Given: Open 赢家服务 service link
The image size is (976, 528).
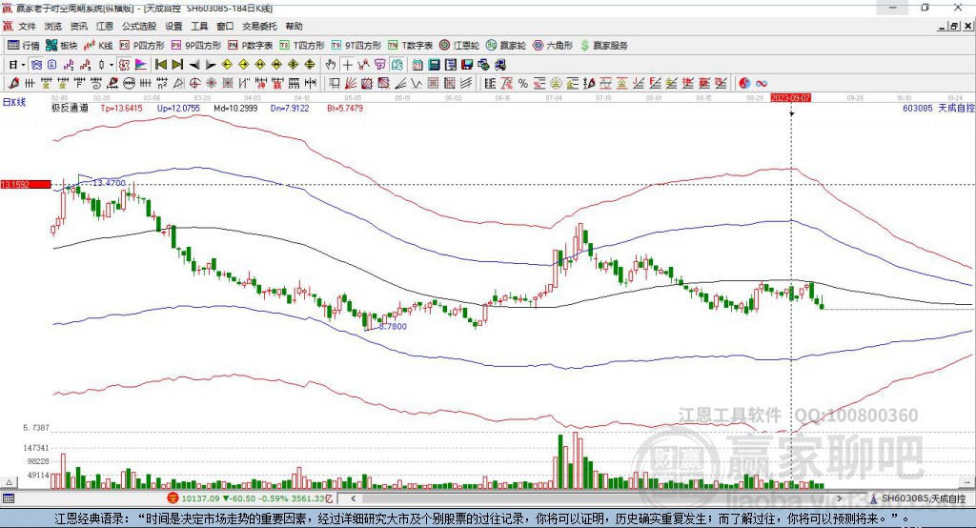Looking at the screenshot, I should click(x=603, y=46).
